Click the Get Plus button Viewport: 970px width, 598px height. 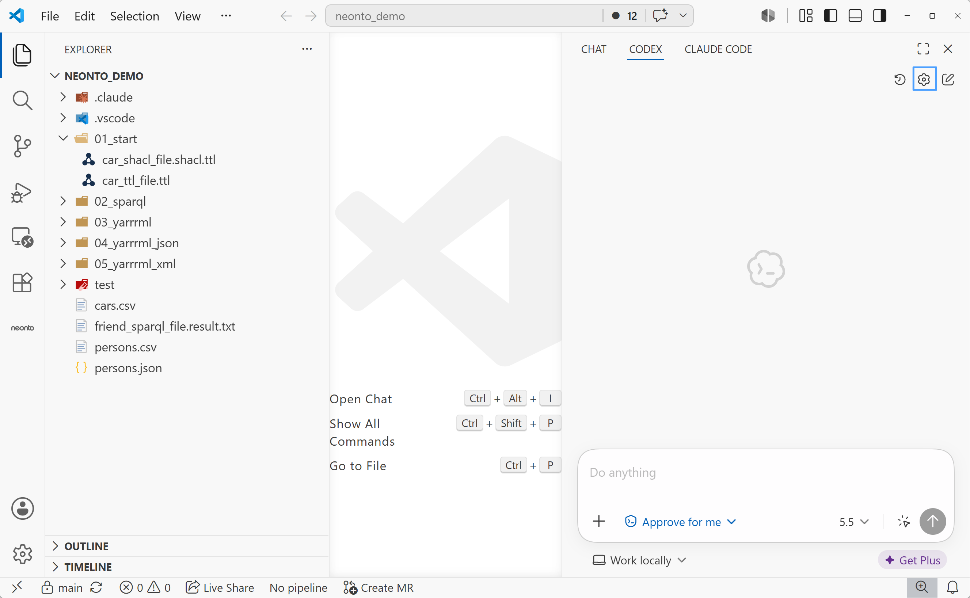click(912, 560)
